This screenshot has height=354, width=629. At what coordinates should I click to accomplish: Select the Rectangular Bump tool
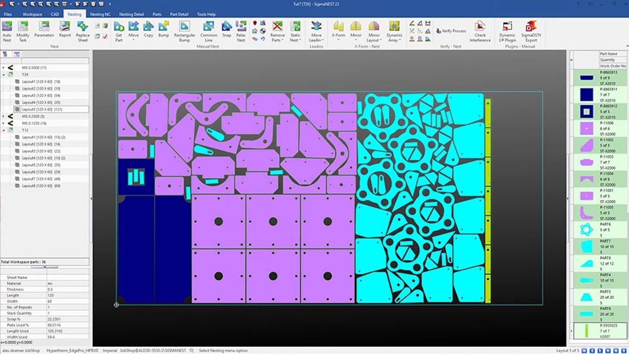pyautogui.click(x=184, y=30)
